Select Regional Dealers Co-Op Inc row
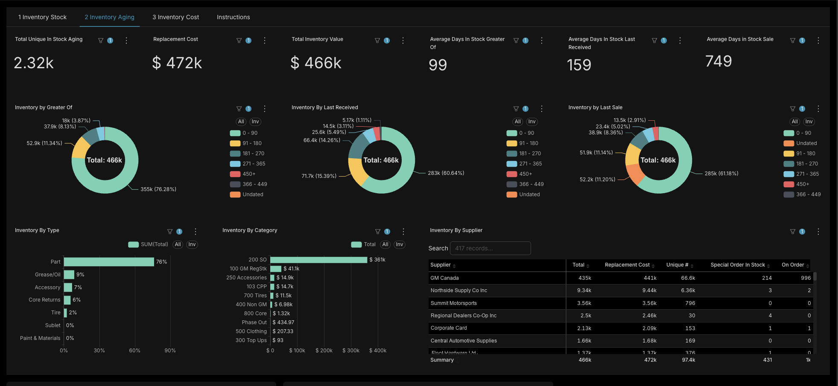The width and height of the screenshot is (838, 386). pyautogui.click(x=620, y=316)
